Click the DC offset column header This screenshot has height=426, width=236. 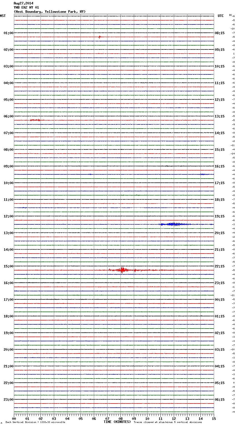[230, 15]
